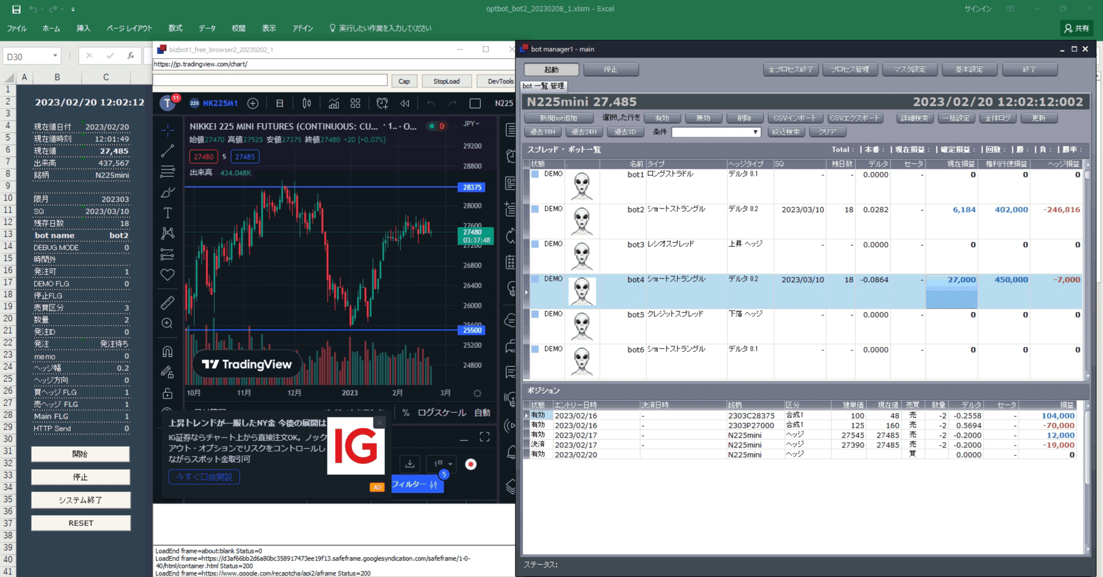This screenshot has height=577, width=1103.
Task: Click the download icon in TradingView panel
Action: [x=410, y=464]
